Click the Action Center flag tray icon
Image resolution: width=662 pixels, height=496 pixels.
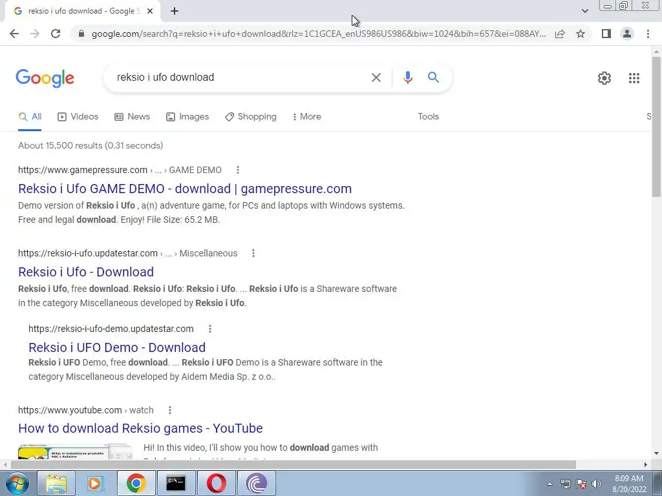coord(581,484)
